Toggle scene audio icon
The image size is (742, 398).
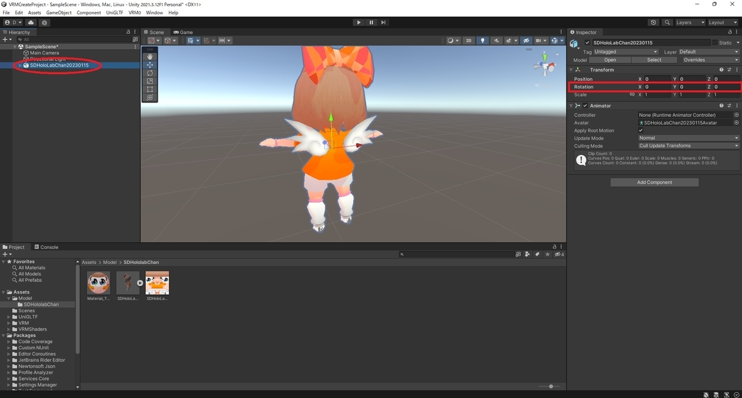coord(497,41)
